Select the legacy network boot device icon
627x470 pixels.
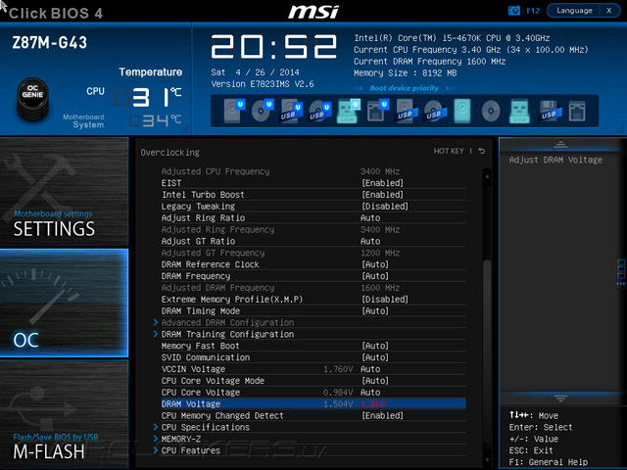[x=577, y=111]
